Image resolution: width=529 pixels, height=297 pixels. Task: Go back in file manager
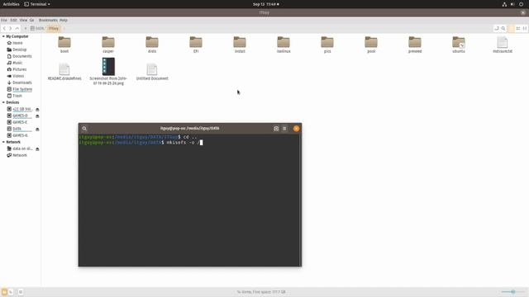[x=4, y=28]
